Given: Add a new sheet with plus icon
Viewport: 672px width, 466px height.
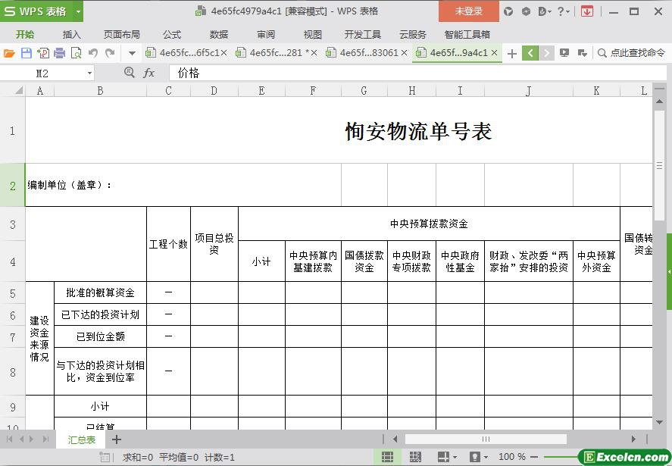Looking at the screenshot, I should (117, 439).
